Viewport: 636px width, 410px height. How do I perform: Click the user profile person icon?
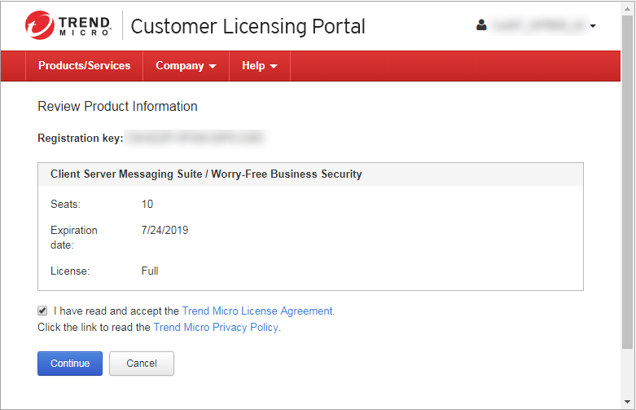pos(481,25)
